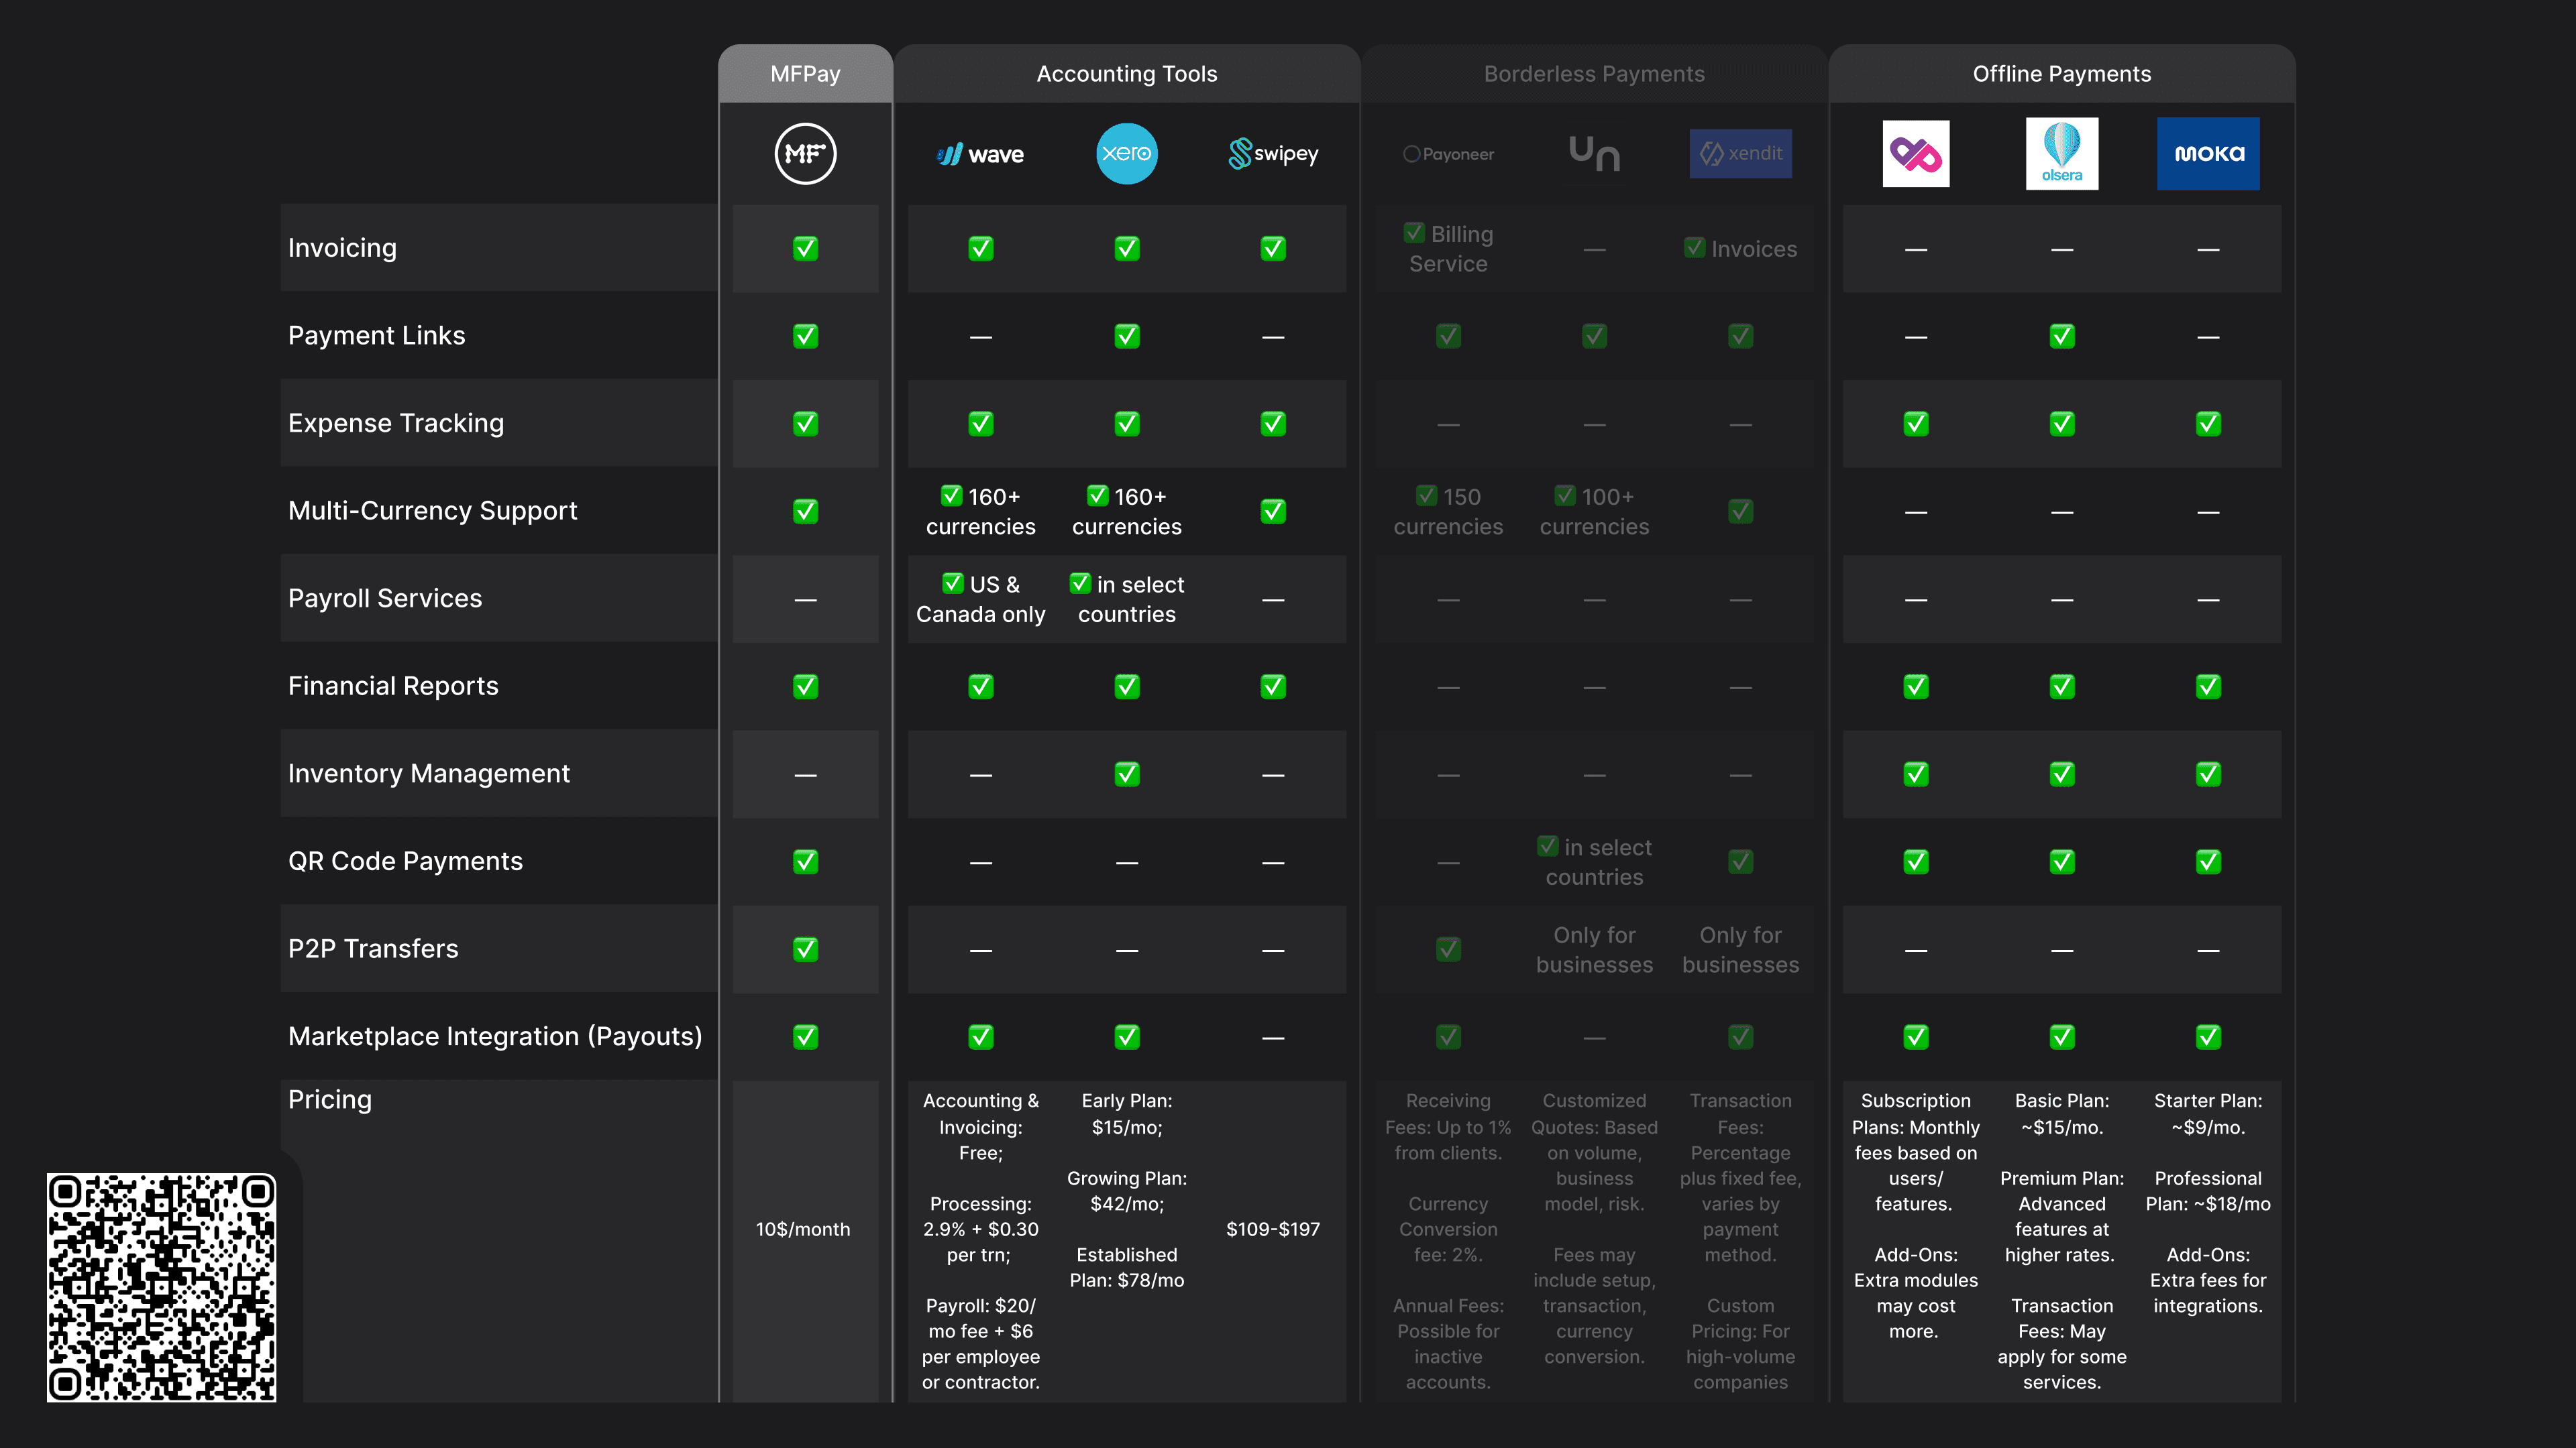Click the pink-purple infinity logo
2576x1448 pixels.
[1915, 154]
